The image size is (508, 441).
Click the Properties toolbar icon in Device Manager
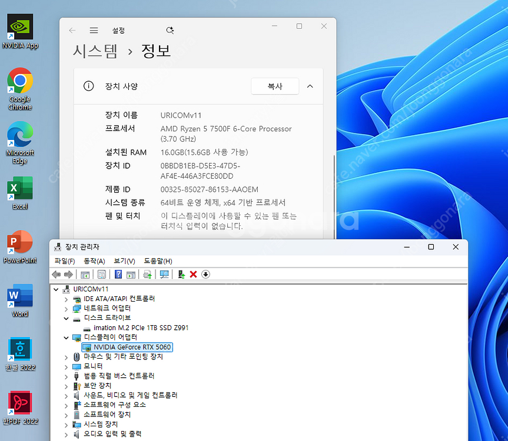tap(102, 275)
